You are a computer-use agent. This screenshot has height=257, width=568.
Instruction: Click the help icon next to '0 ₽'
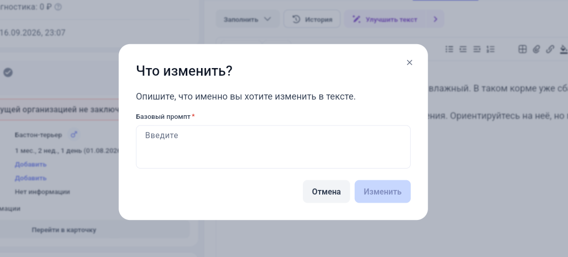pos(58,7)
